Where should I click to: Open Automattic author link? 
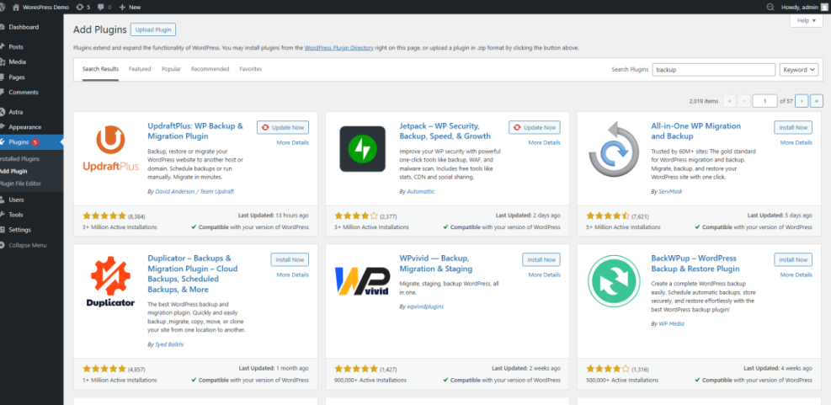pos(421,191)
